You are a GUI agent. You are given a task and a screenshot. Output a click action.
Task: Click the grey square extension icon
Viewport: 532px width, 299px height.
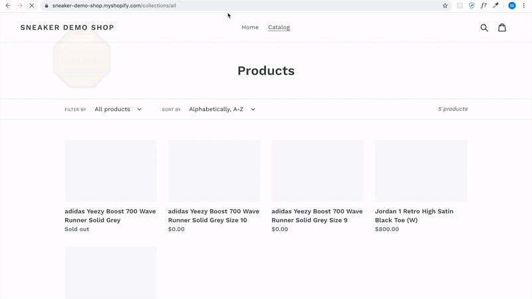[460, 6]
